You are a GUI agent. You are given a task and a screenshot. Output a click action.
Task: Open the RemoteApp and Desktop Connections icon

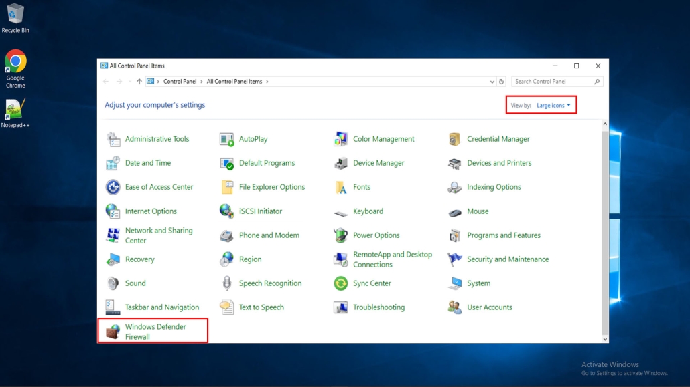click(340, 259)
